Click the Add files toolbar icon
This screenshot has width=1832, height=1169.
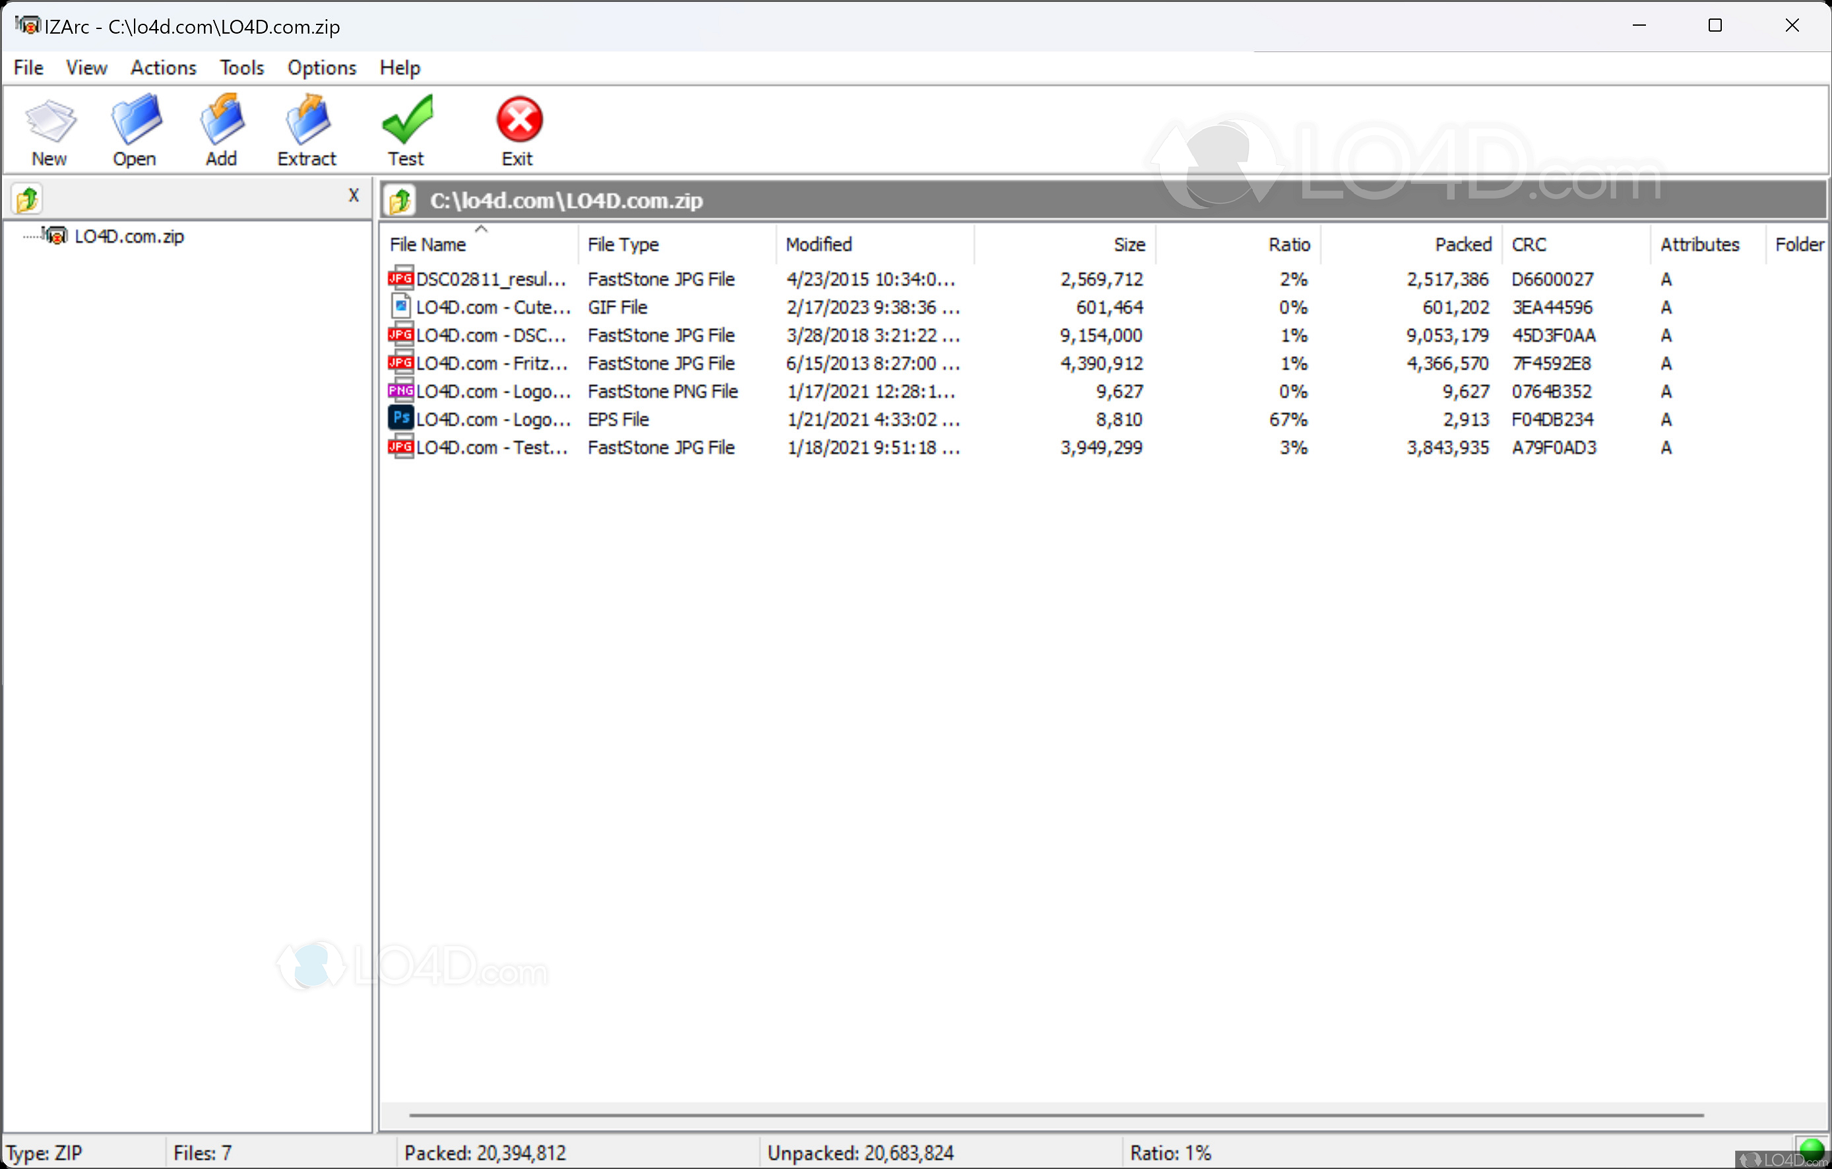222,120
